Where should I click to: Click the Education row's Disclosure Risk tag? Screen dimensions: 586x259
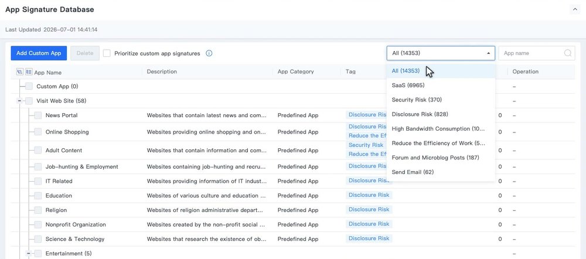(x=369, y=195)
